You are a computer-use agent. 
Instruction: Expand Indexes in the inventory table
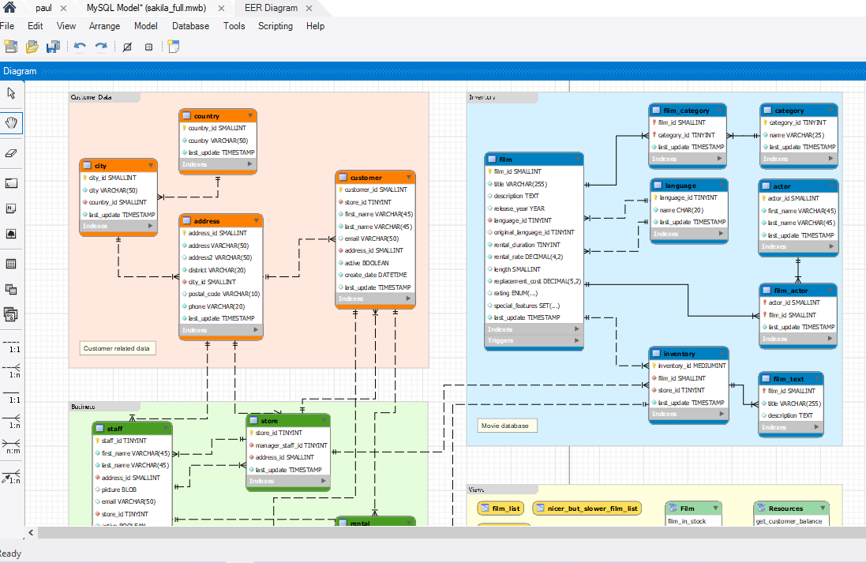(722, 414)
